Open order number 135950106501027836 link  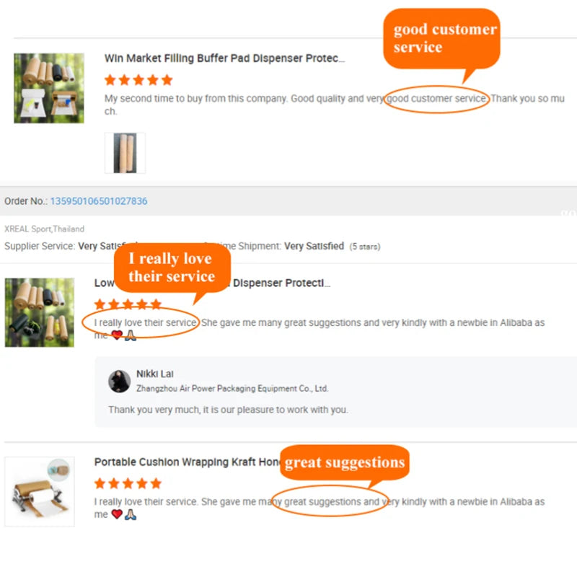99,201
